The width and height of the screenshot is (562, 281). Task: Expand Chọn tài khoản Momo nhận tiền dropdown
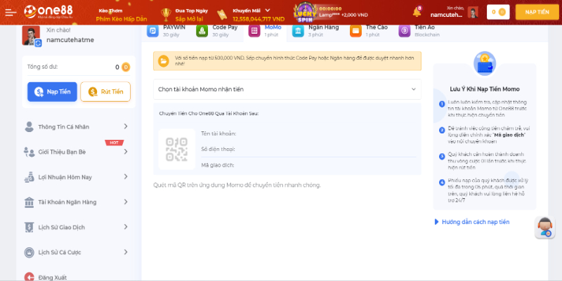pyautogui.click(x=287, y=89)
